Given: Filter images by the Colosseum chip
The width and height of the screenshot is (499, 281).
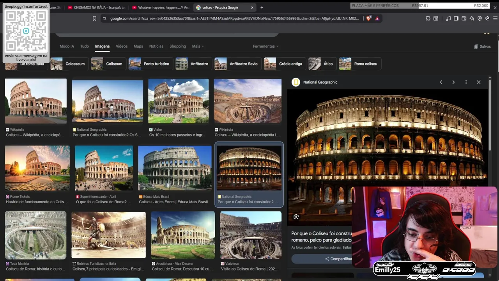Looking at the screenshot, I should pyautogui.click(x=69, y=64).
